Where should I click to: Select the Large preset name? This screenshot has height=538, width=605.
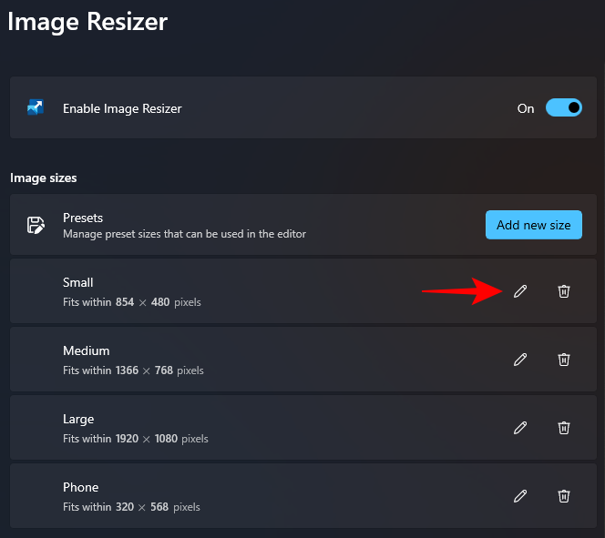pyautogui.click(x=78, y=419)
